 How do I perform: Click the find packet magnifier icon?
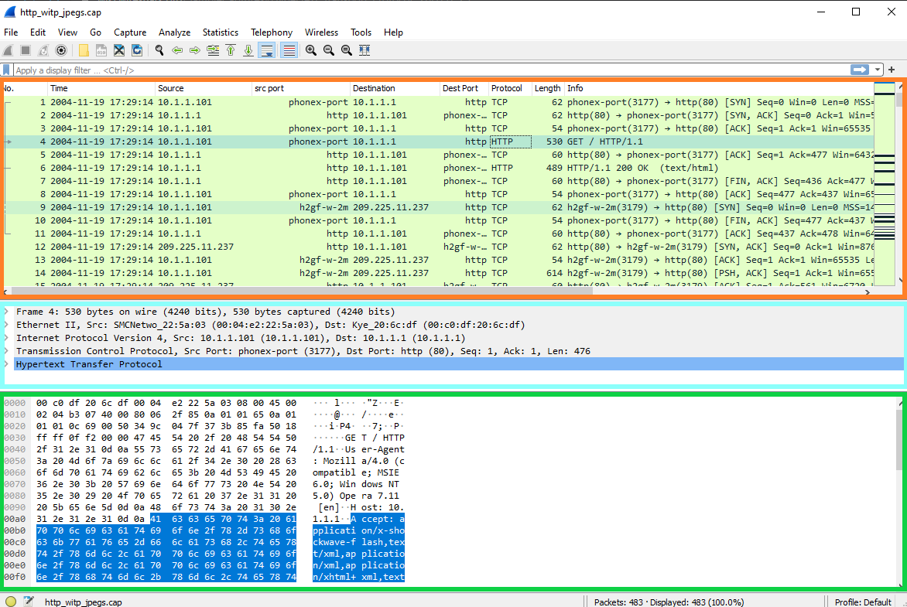[159, 50]
